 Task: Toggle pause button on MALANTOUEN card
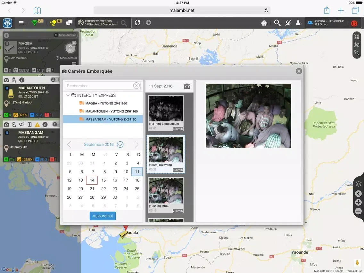(7, 88)
